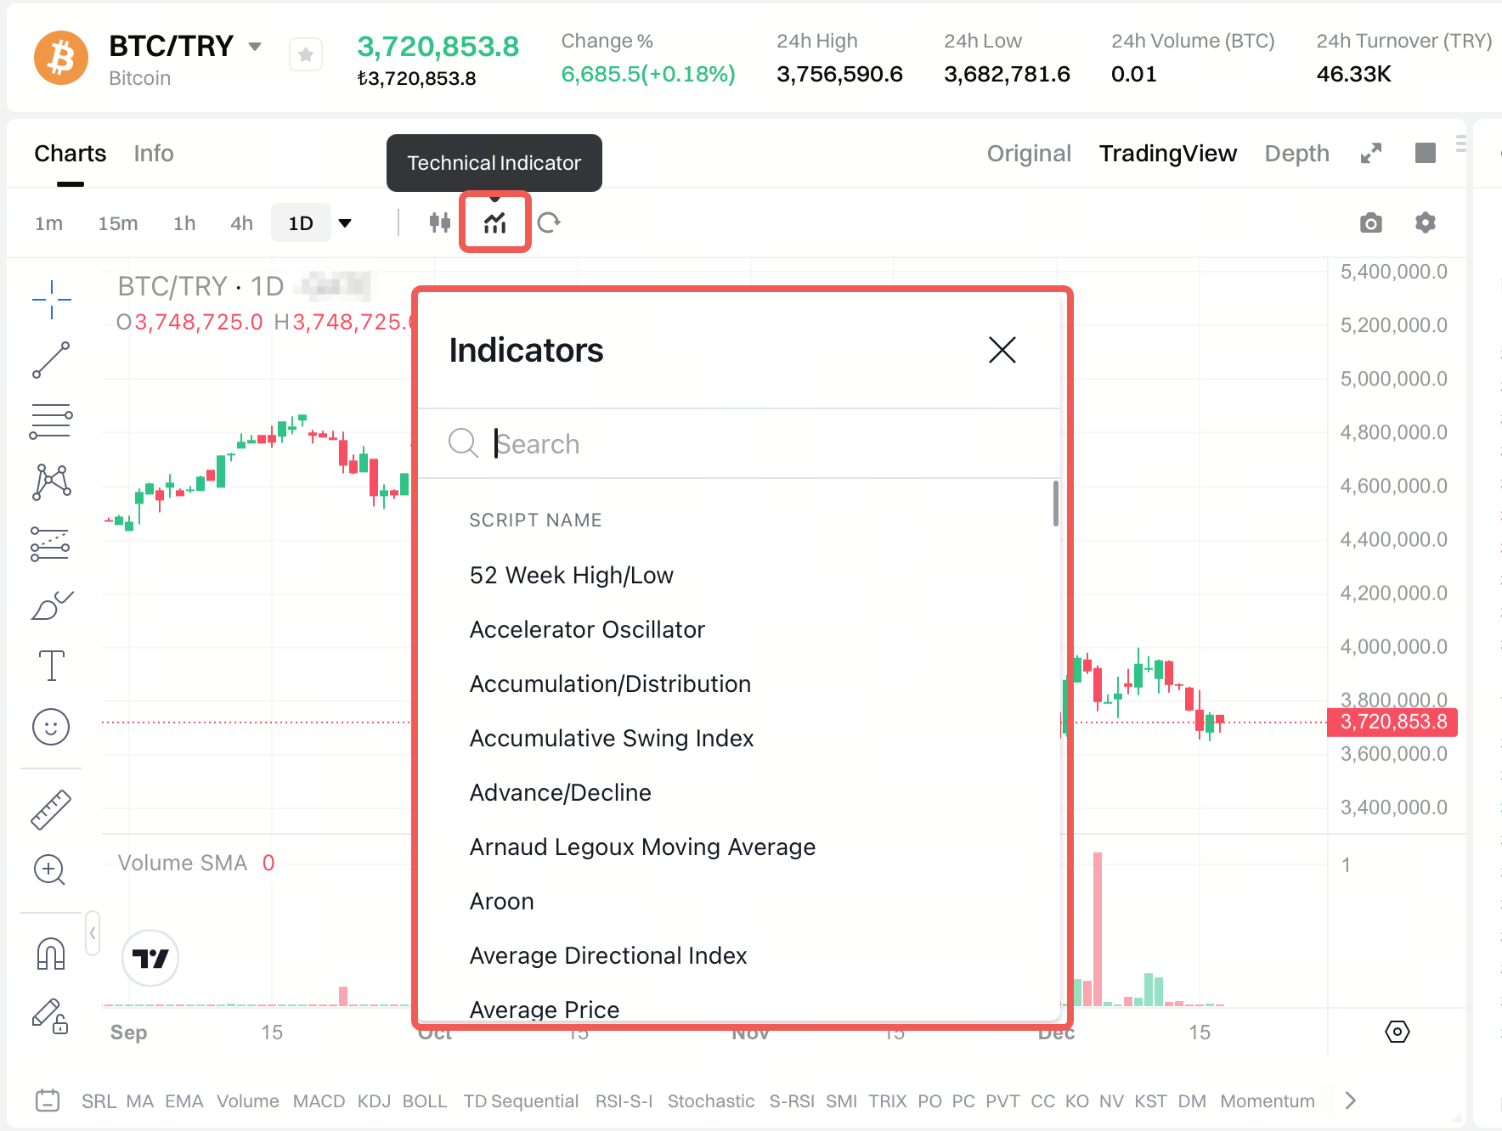Screen dimensions: 1502x1131
Task: Open chart settings gear icon
Action: (x=1425, y=222)
